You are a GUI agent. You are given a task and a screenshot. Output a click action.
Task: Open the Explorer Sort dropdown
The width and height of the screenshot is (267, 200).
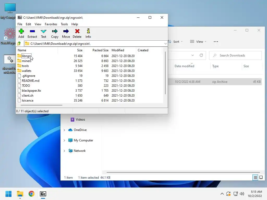pyautogui.click(x=175, y=41)
